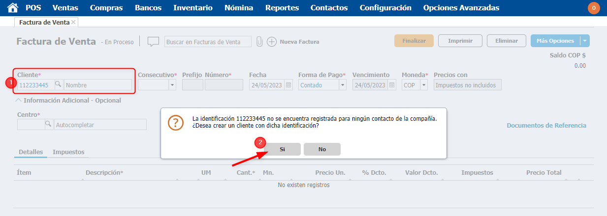Open the comments speech bubble icon

[x=153, y=42]
